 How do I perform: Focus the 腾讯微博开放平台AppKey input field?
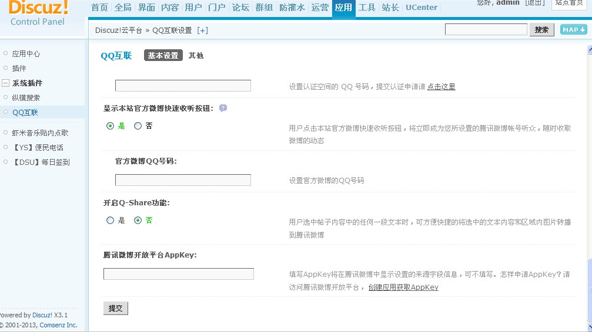179,274
